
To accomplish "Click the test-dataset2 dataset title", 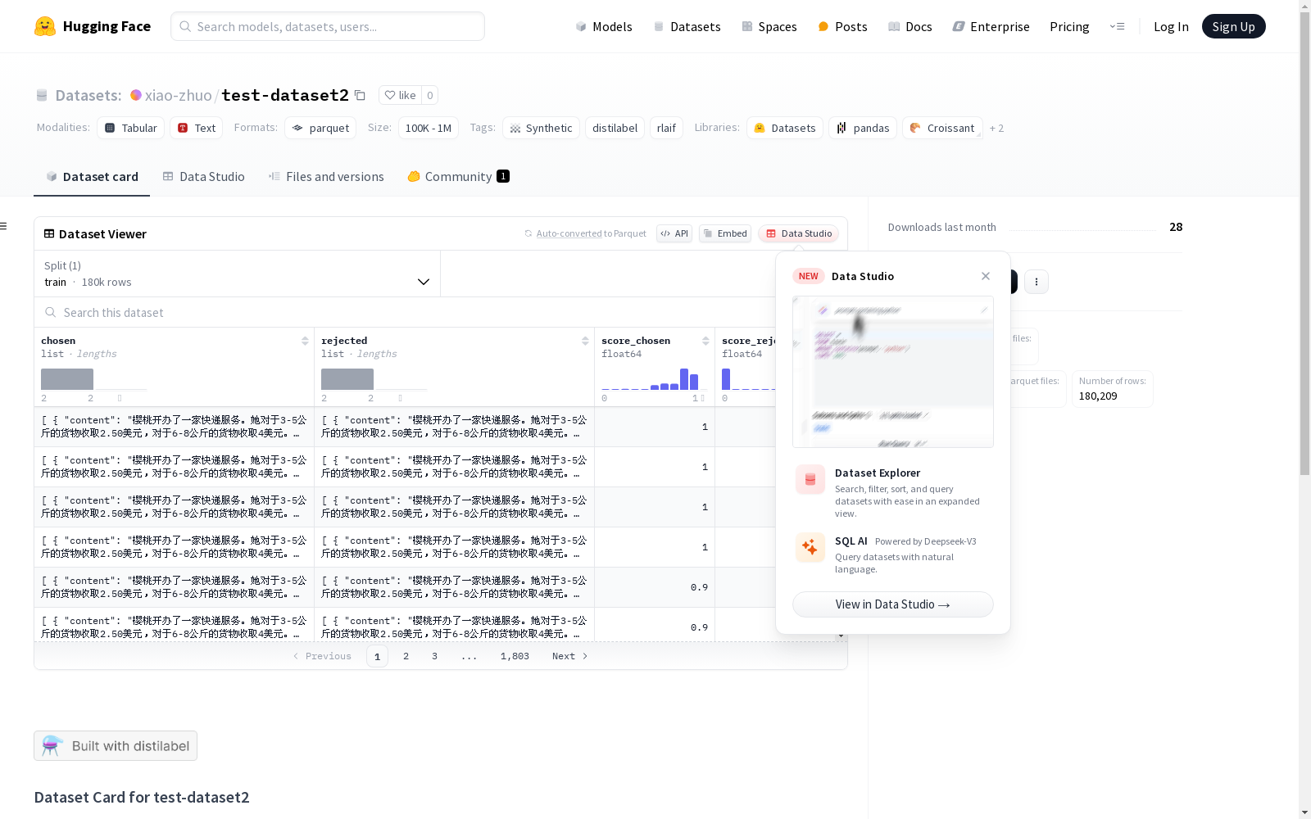I will coord(285,95).
